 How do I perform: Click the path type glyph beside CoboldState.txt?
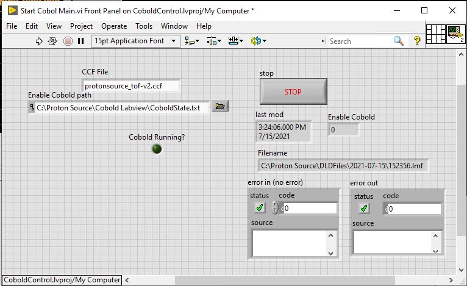[32, 107]
